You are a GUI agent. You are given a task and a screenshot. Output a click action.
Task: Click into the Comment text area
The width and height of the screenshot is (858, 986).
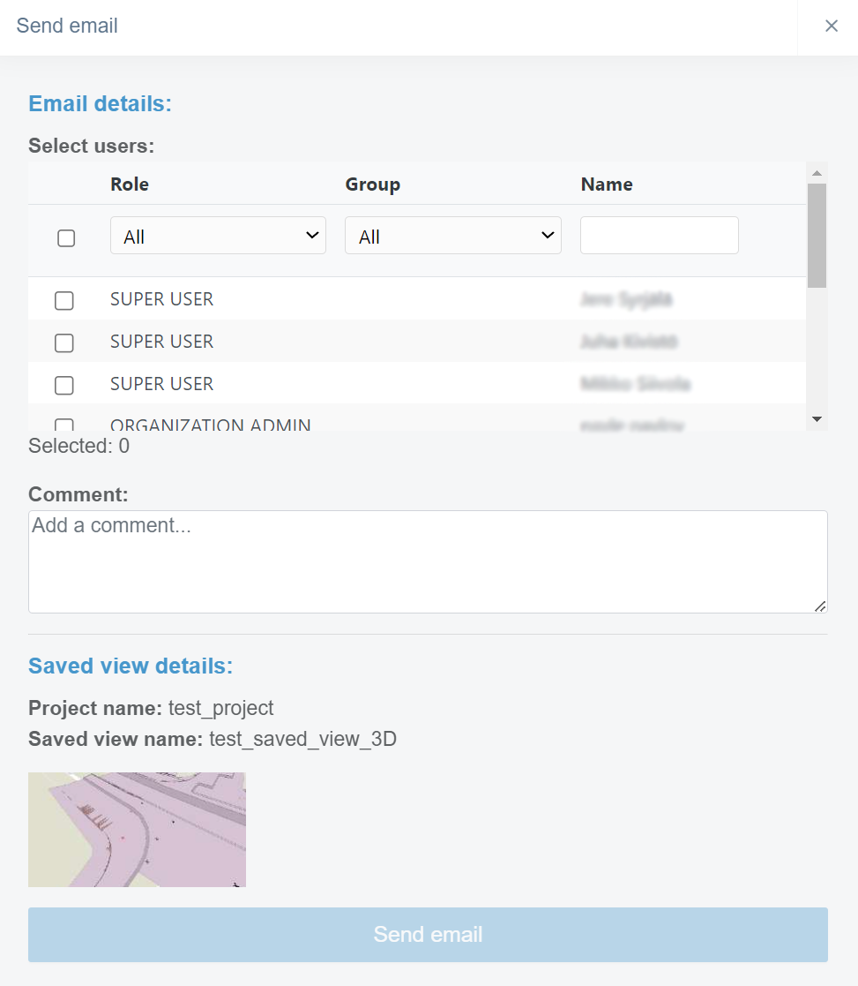coord(428,561)
